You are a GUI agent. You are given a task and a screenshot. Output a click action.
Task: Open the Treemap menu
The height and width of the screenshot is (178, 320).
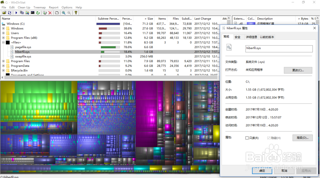tap(39, 7)
